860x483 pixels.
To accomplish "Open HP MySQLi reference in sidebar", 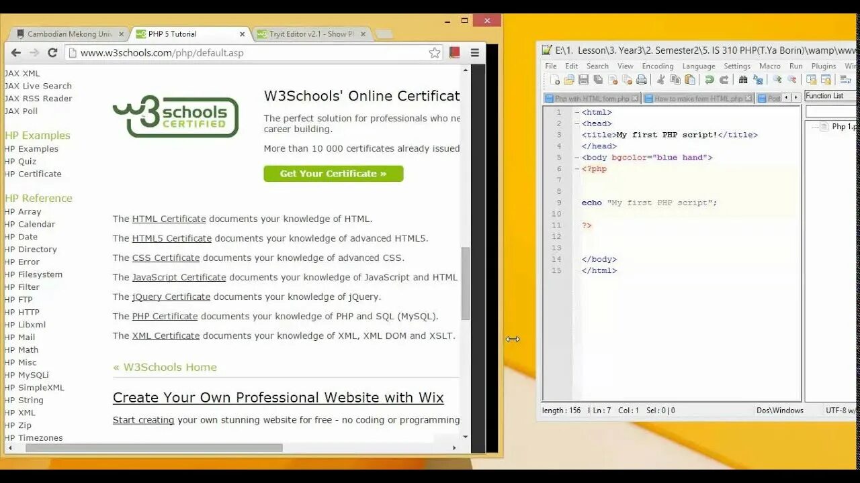I will [27, 375].
